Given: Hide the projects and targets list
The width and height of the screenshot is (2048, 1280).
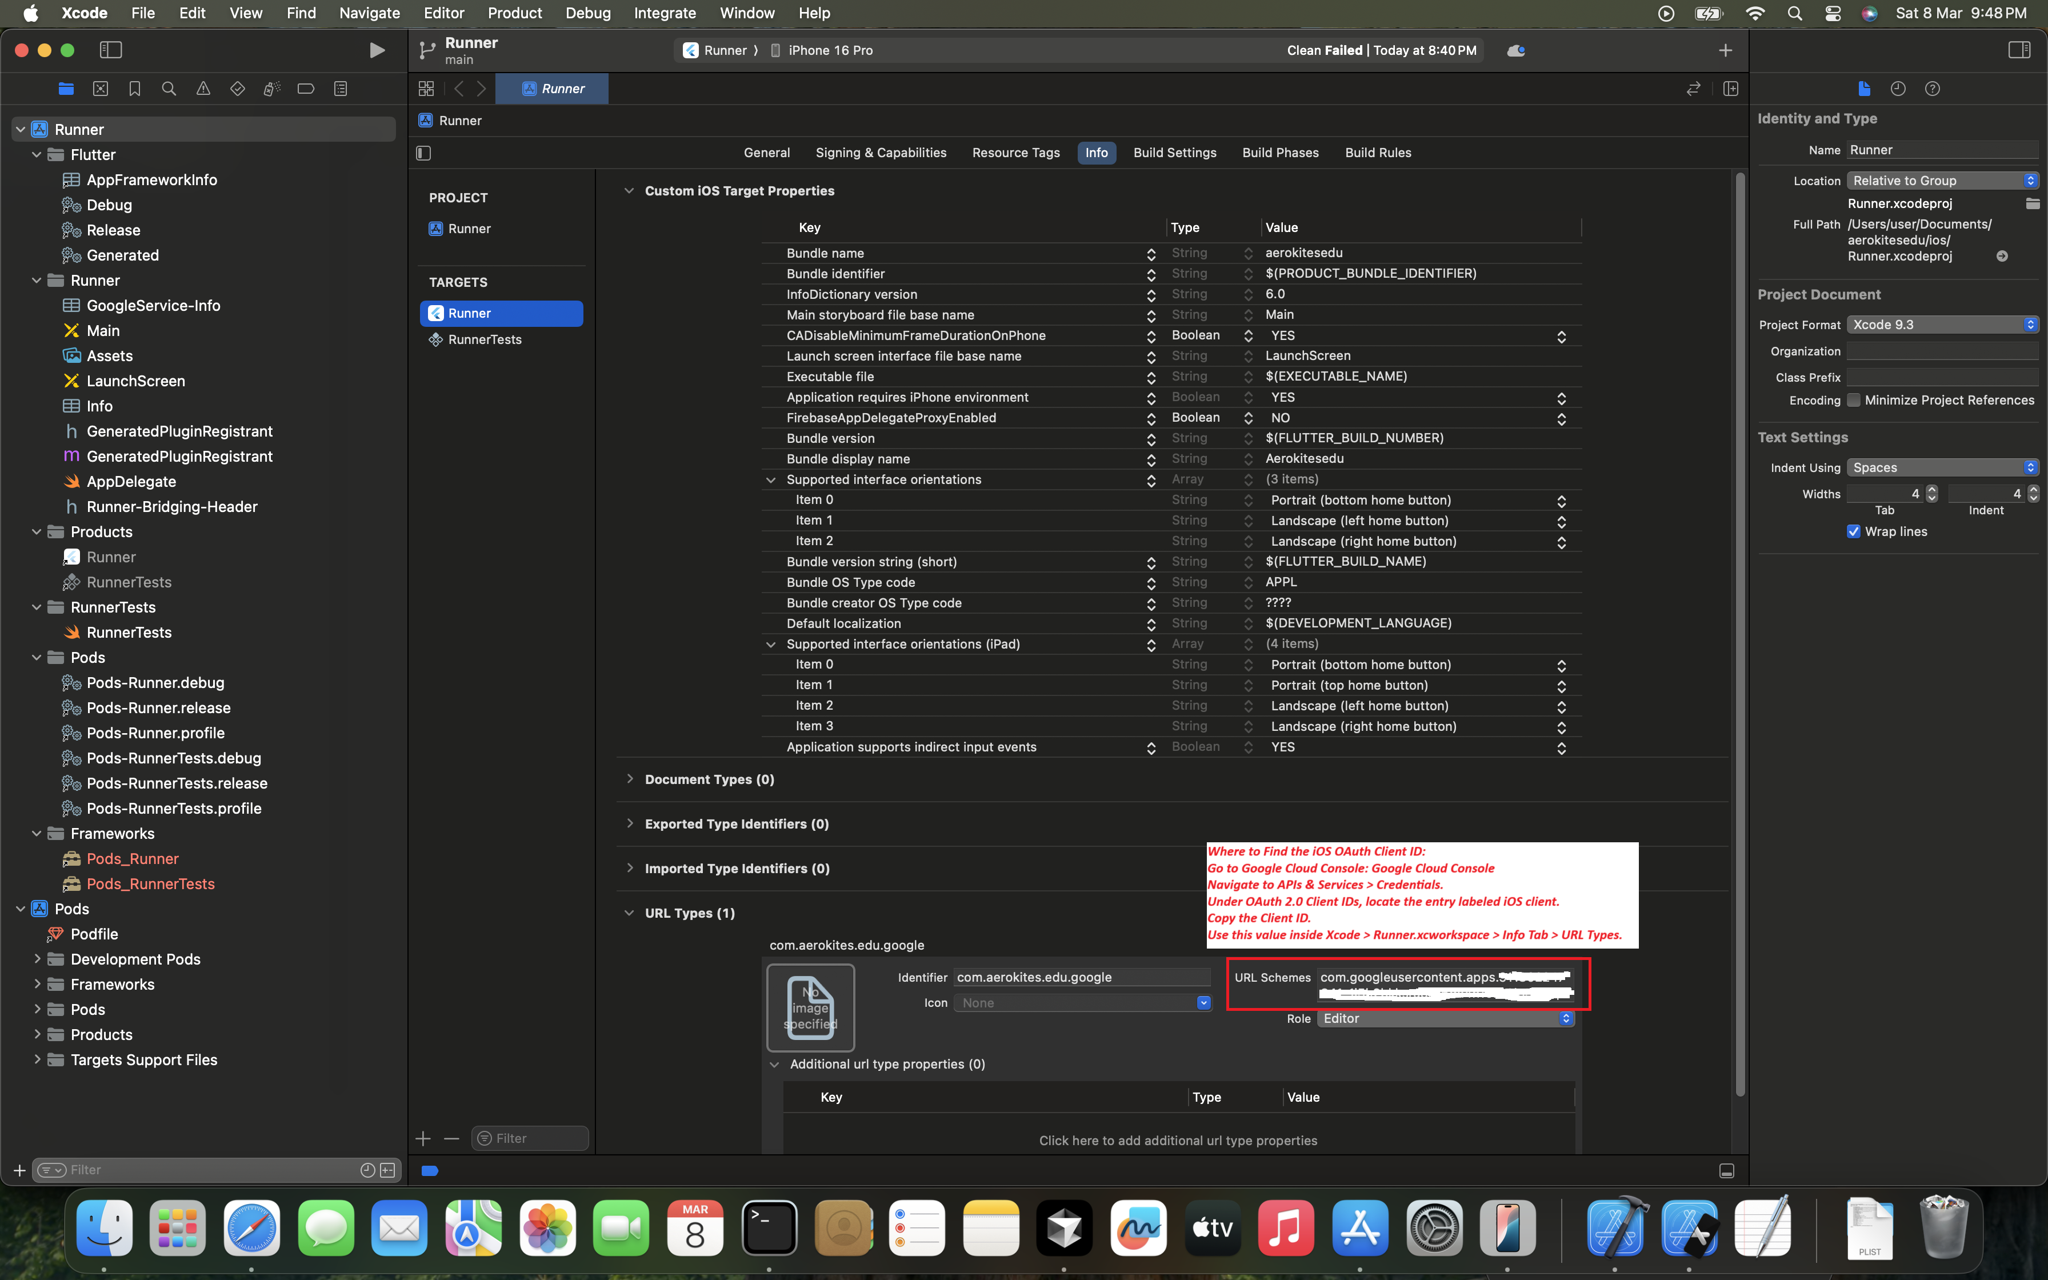Looking at the screenshot, I should pyautogui.click(x=424, y=153).
